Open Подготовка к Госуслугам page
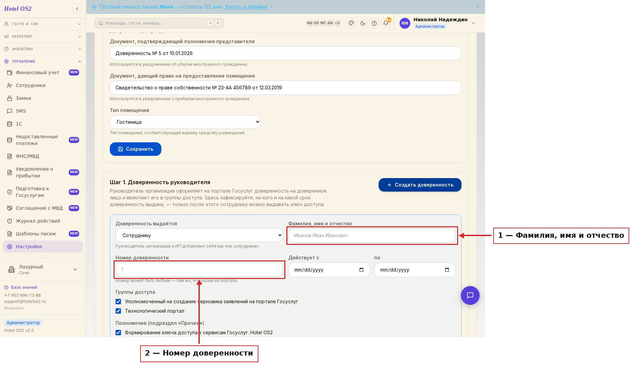This screenshot has height=370, width=637. (43, 192)
